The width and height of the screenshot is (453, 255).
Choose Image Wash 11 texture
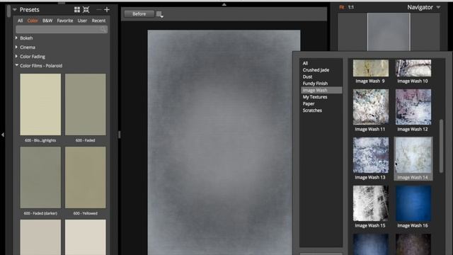(371, 107)
